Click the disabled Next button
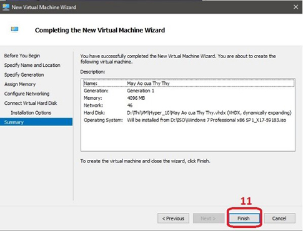This screenshot has height=231, width=303. (x=209, y=219)
